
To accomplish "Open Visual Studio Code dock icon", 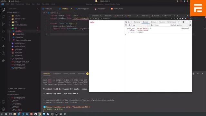I will pyautogui.click(x=23, y=114).
